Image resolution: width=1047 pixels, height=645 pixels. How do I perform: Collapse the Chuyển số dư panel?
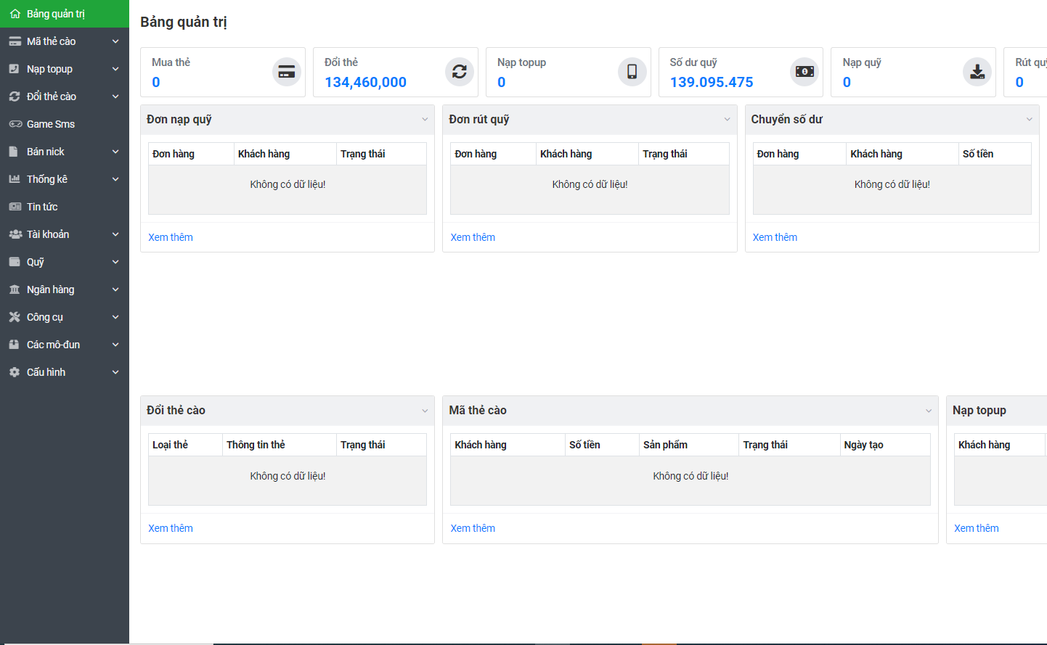tap(1029, 120)
